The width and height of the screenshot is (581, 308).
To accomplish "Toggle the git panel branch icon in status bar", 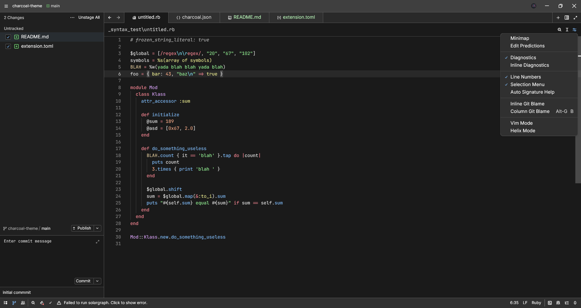I will 14,303.
